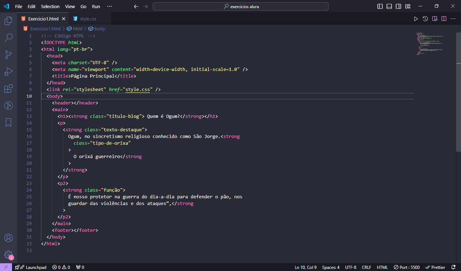The width and height of the screenshot is (461, 271).
Task: Click the vertical editor scrollbar
Action: [x=459, y=92]
